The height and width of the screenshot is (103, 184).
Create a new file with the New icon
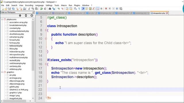pos(2,9)
